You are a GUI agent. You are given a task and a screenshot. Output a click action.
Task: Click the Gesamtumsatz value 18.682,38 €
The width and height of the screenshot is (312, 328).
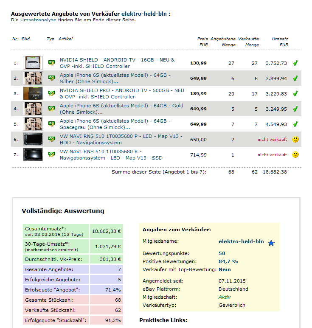(107, 231)
